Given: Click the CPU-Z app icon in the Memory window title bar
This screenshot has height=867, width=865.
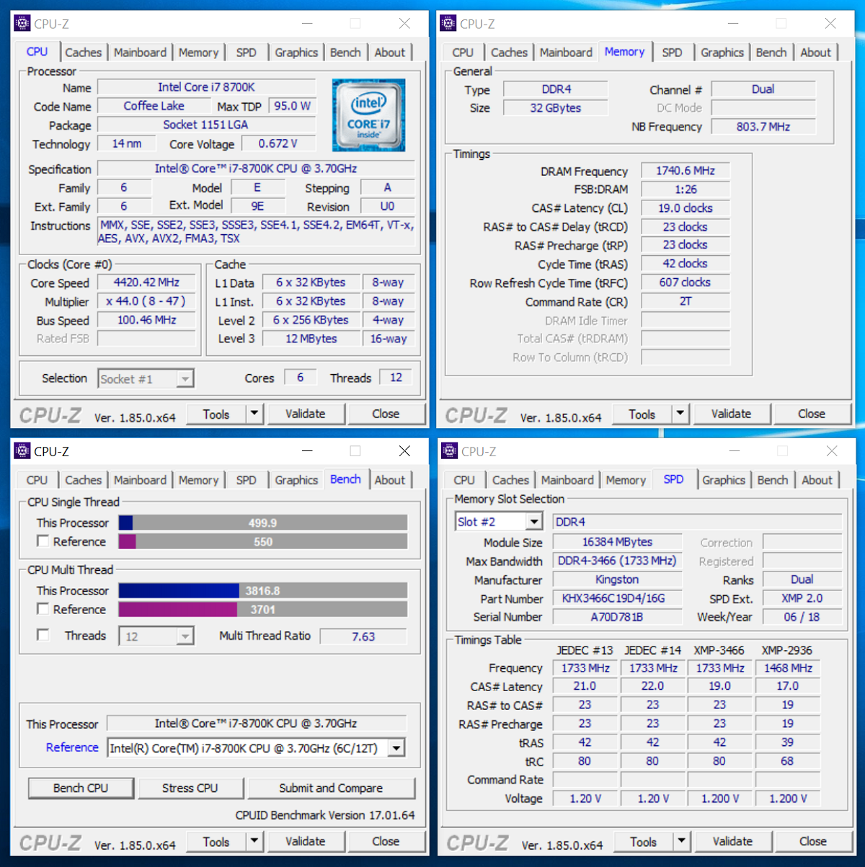Looking at the screenshot, I should pos(448,24).
